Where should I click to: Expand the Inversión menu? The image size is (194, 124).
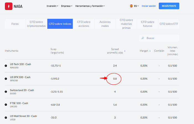tap(52, 6)
